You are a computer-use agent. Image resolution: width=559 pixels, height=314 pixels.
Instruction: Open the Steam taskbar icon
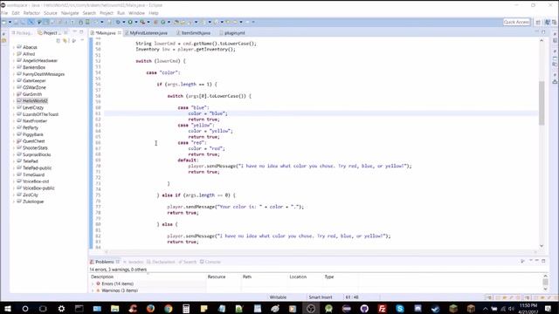coord(435,308)
